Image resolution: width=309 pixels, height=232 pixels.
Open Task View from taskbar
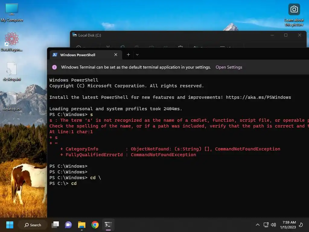(x=55, y=225)
